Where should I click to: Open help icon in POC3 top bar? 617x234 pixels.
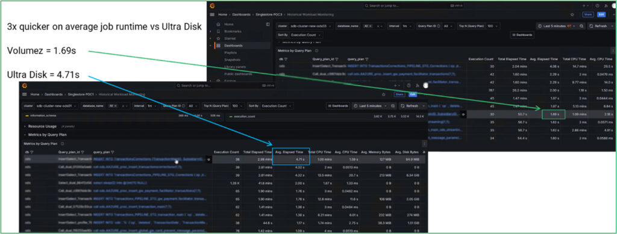[x=597, y=6]
